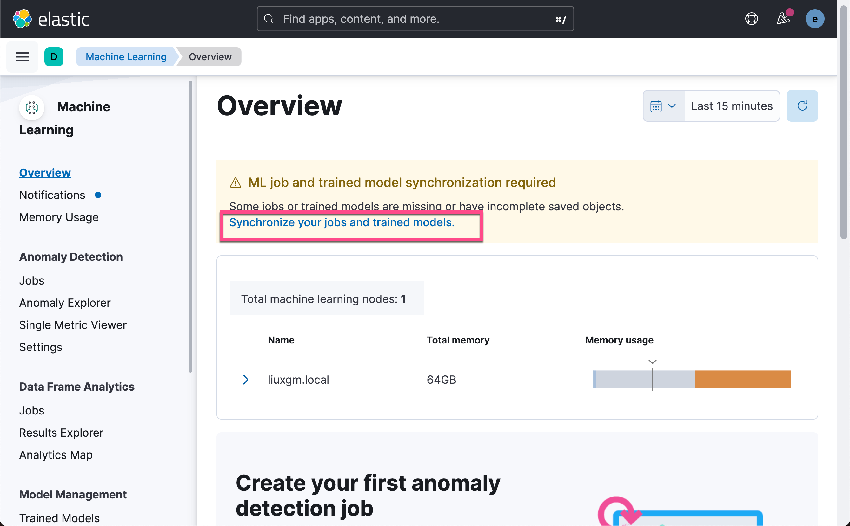Image resolution: width=850 pixels, height=526 pixels.
Task: Open Single Metric Viewer
Action: point(73,325)
